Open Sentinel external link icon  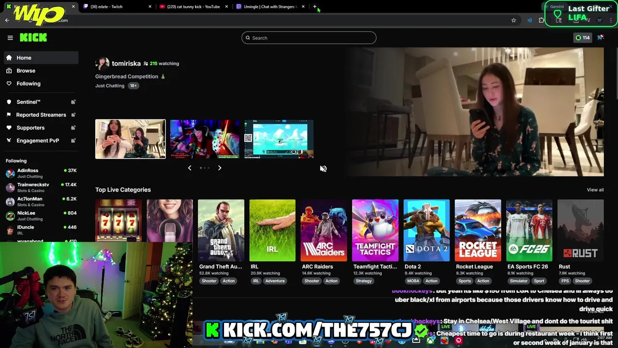tap(73, 102)
